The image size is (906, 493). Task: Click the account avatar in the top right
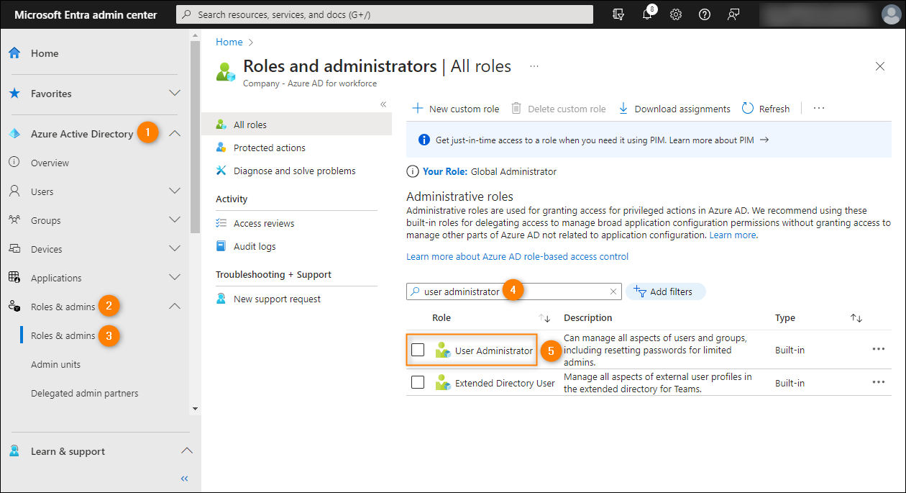click(890, 14)
